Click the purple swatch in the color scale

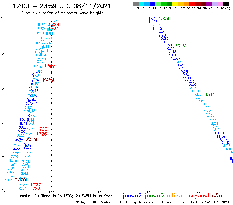tap(209, 4)
